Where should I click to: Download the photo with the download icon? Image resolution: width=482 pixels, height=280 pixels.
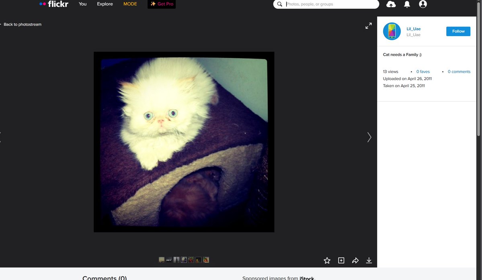(369, 260)
